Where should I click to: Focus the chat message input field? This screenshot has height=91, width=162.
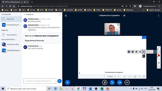(x=40, y=81)
